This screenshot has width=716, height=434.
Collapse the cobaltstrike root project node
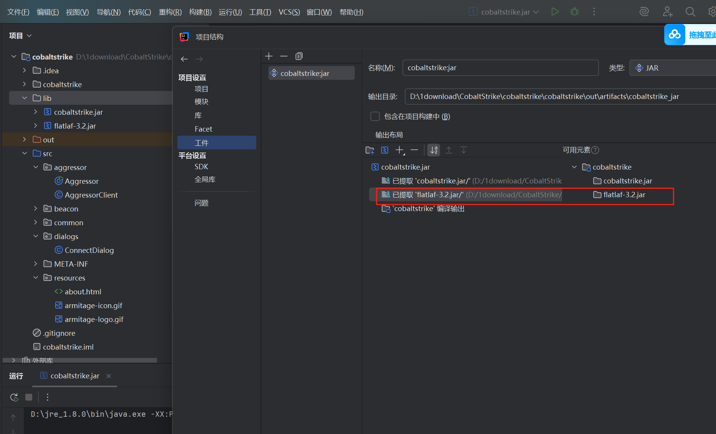click(14, 57)
